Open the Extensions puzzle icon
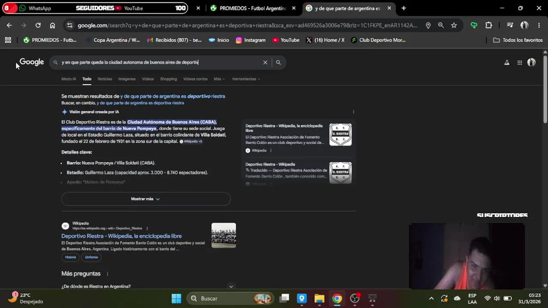The height and width of the screenshot is (308, 548). click(489, 25)
